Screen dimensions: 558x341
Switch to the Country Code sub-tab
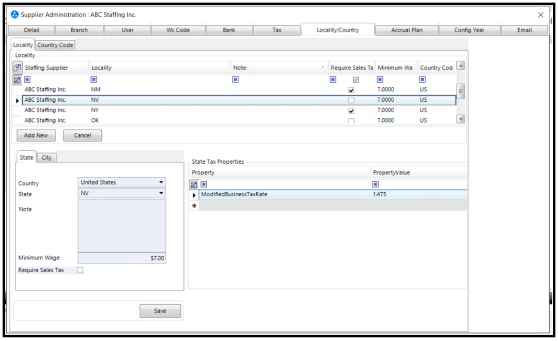pos(55,45)
